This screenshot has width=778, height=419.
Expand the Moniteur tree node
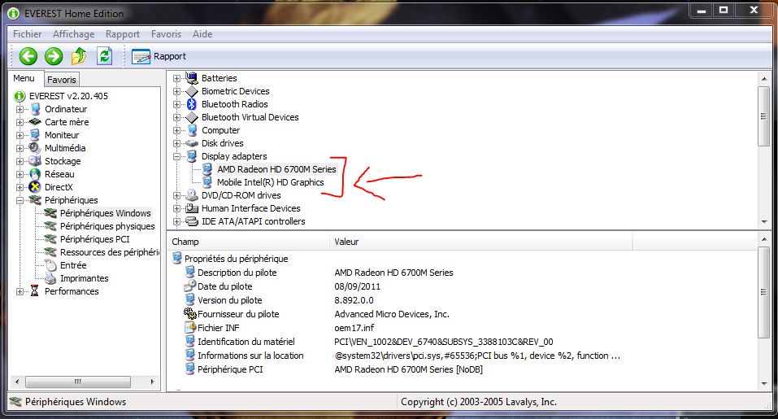pyautogui.click(x=20, y=135)
